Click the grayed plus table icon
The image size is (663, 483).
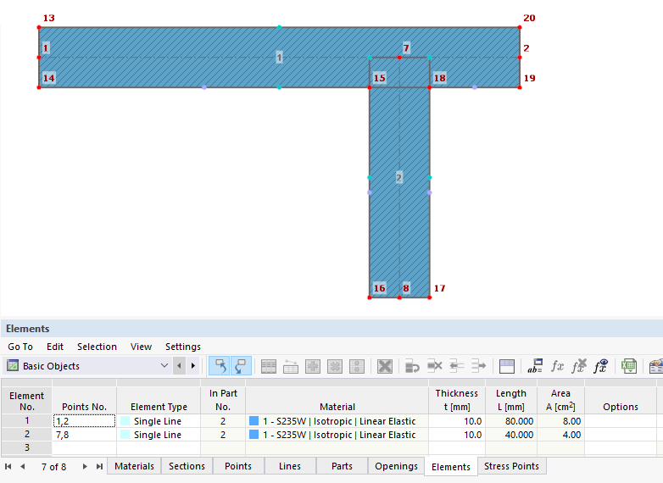tap(313, 366)
